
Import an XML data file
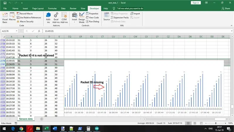point(135,13)
